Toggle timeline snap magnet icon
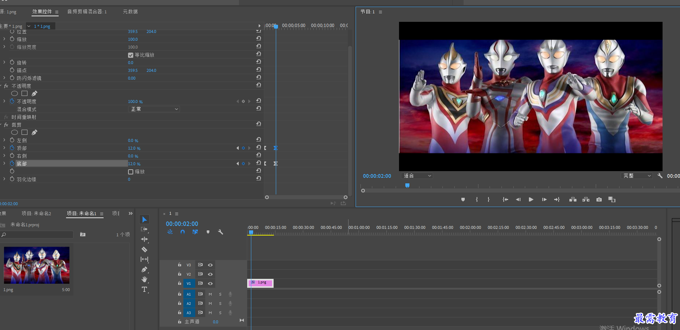Image resolution: width=680 pixels, height=330 pixels. pos(183,232)
